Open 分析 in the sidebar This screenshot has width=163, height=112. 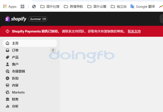click(x=30, y=106)
